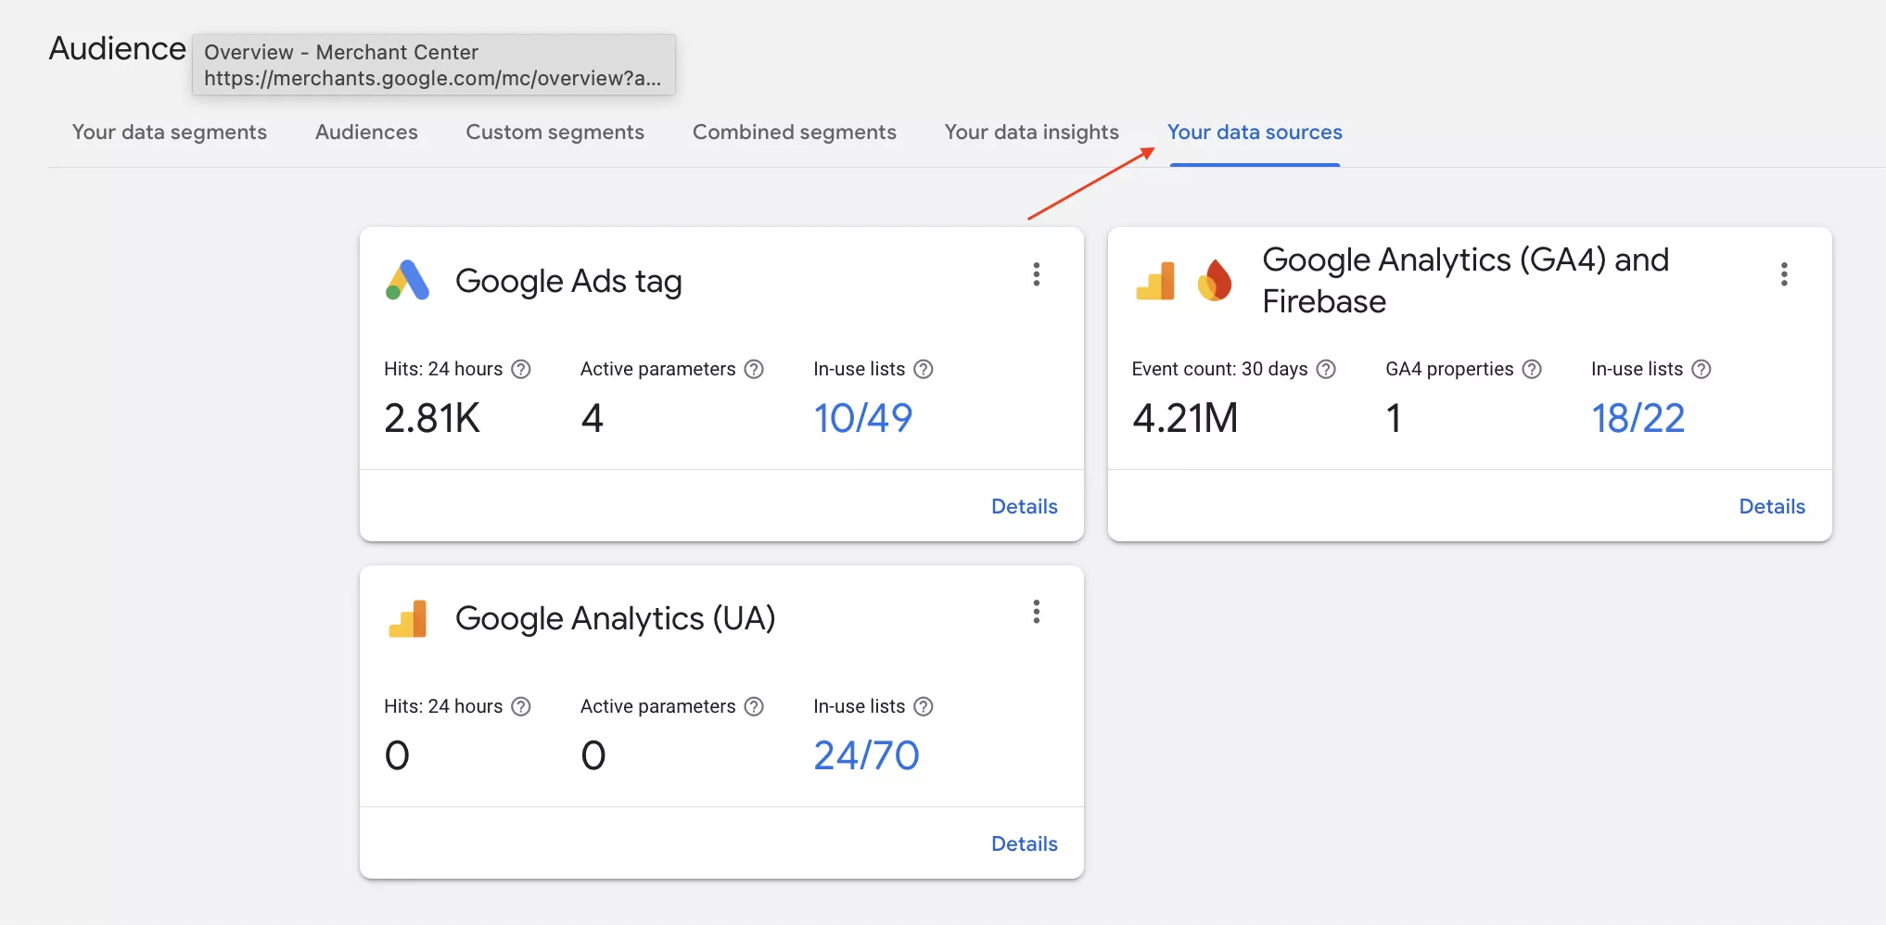This screenshot has width=1886, height=925.
Task: Open GA4 and Firebase card's three-dot menu
Action: coord(1784,274)
